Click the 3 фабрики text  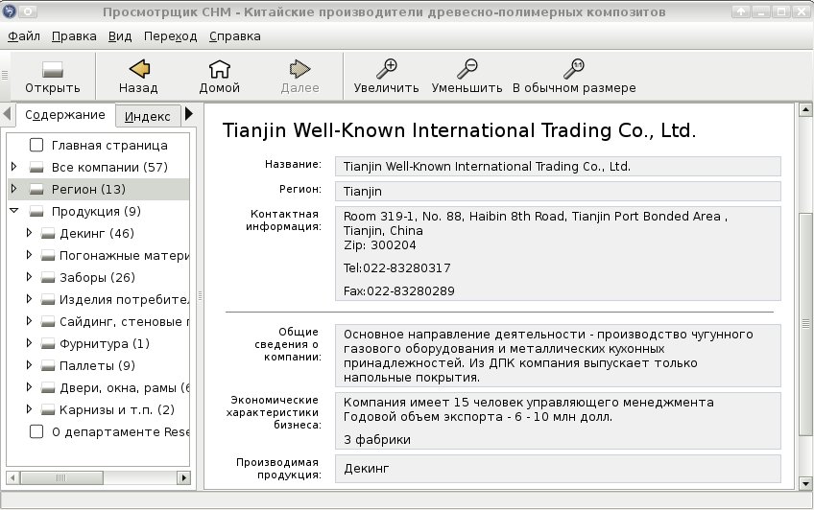(377, 440)
